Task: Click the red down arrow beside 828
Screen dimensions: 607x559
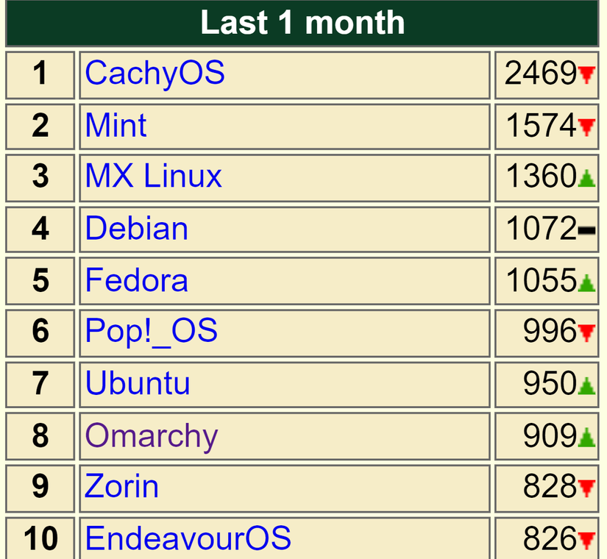Action: 587,488
